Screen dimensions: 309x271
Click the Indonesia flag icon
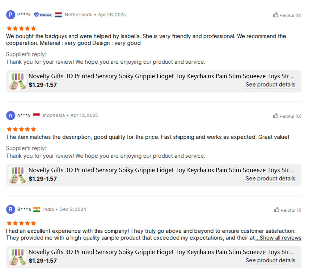(x=36, y=116)
